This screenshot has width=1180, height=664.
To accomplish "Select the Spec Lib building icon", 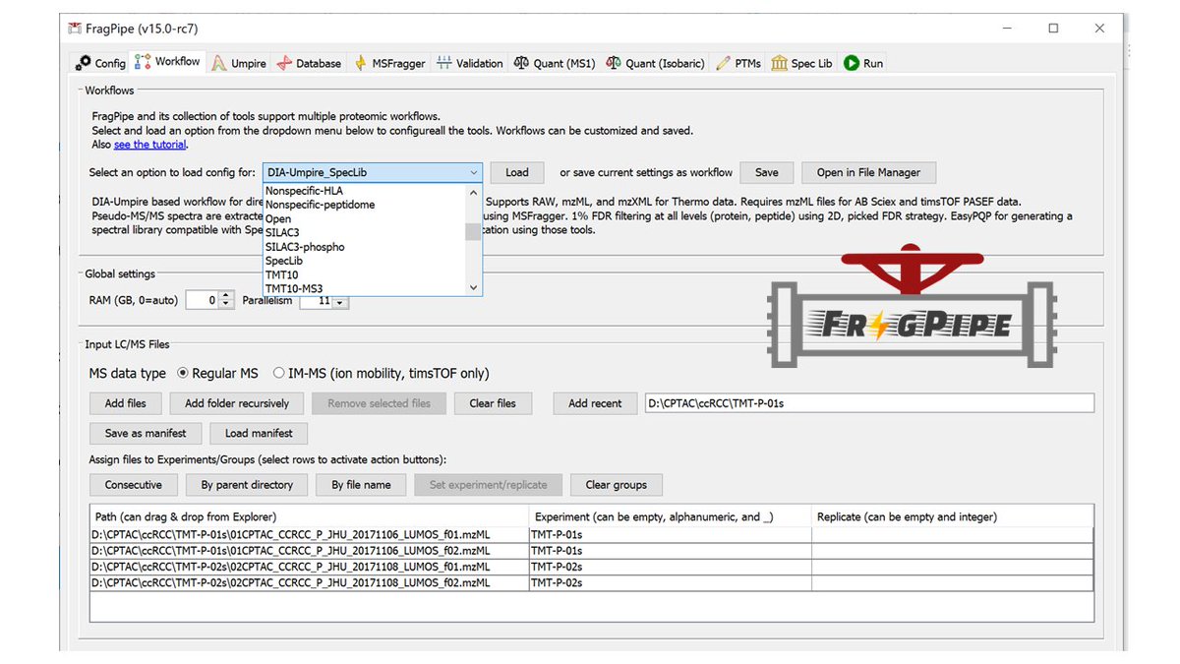I will pos(778,62).
